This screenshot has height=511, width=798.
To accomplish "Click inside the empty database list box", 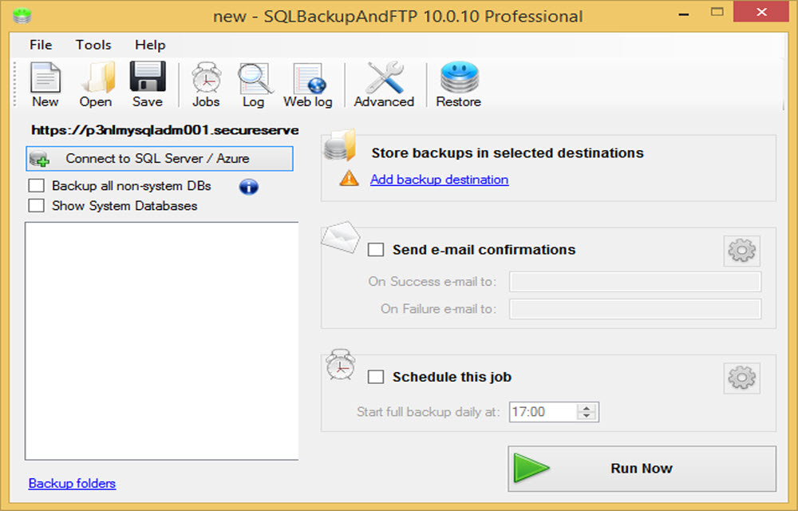I will coord(162,341).
